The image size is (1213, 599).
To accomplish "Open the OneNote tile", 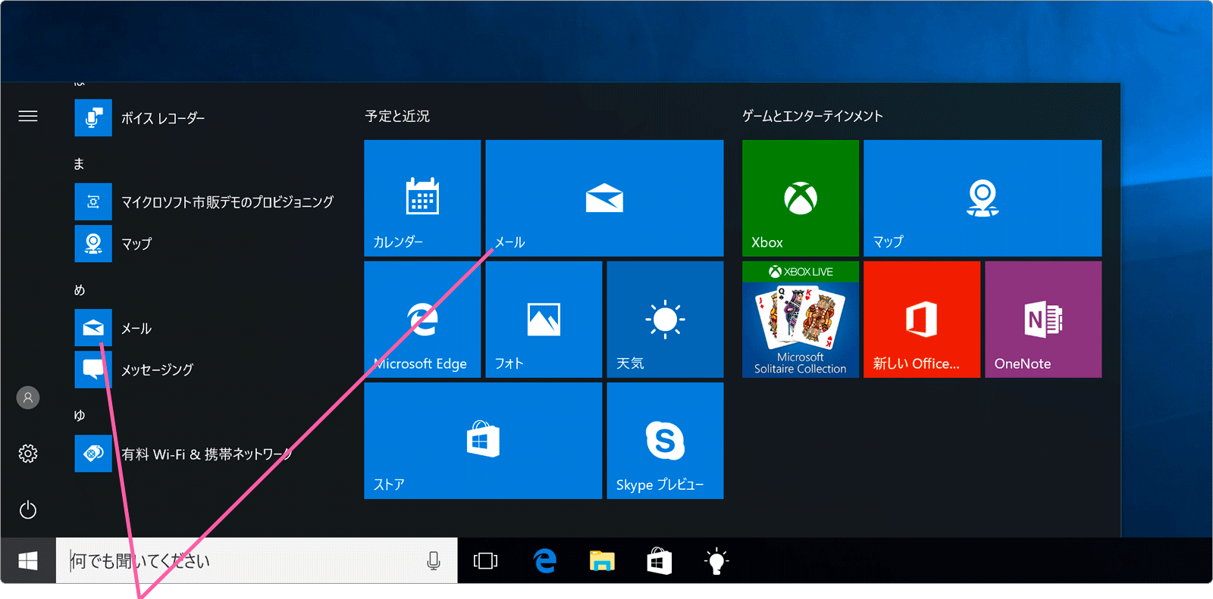I will 1043,319.
